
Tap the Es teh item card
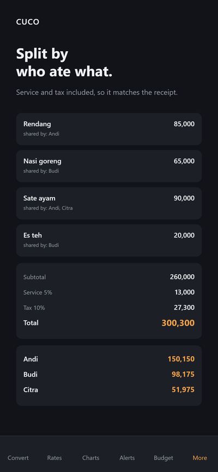(109, 240)
